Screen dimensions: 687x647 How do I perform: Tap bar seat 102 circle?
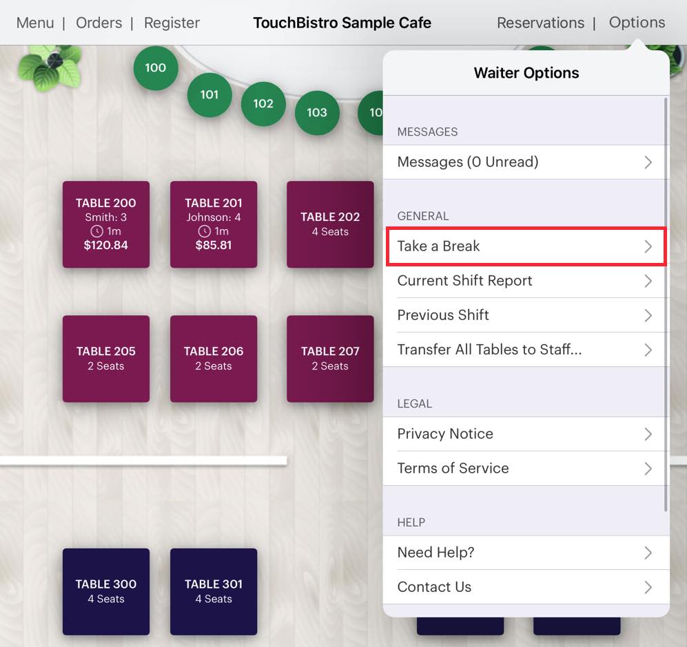tap(263, 104)
